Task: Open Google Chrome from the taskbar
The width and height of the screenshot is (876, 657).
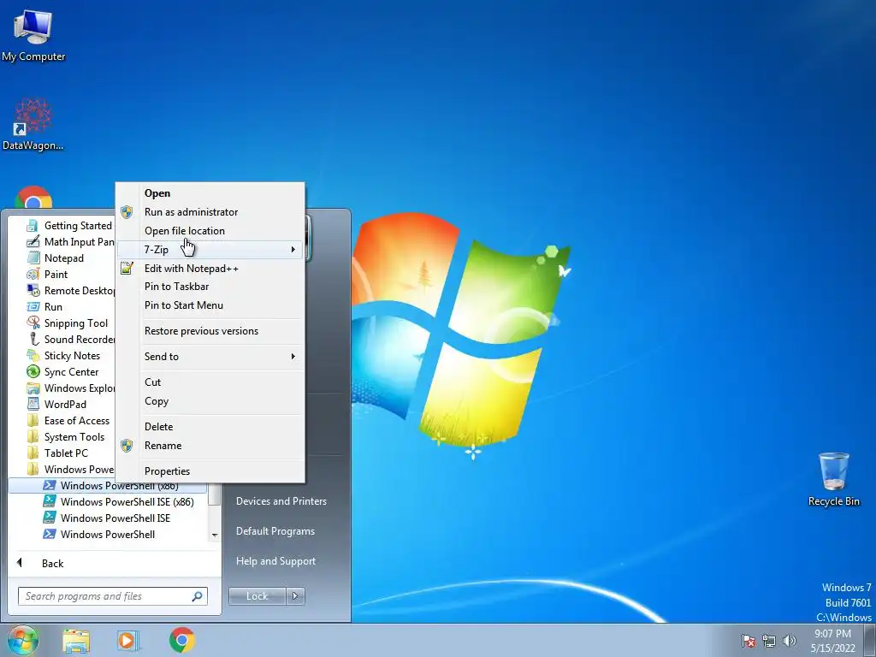Action: click(x=181, y=640)
